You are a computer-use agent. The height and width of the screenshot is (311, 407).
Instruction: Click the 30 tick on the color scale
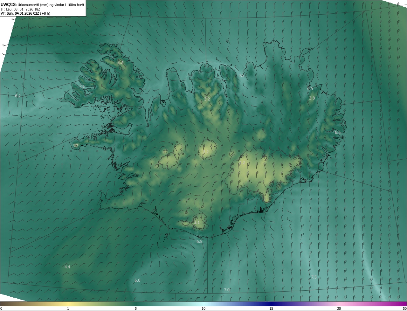click(339, 308)
